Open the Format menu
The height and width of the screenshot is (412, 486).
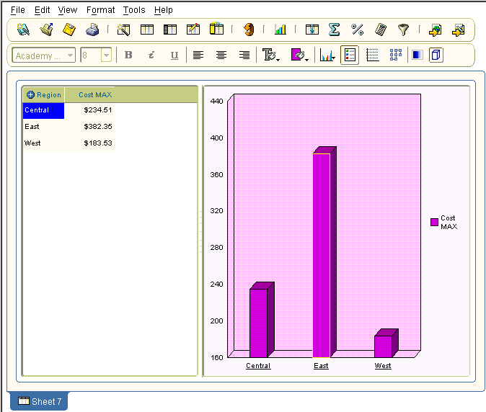[x=100, y=10]
